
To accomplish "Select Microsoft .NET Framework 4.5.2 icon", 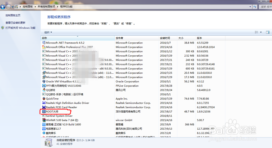I will [x=44, y=42].
